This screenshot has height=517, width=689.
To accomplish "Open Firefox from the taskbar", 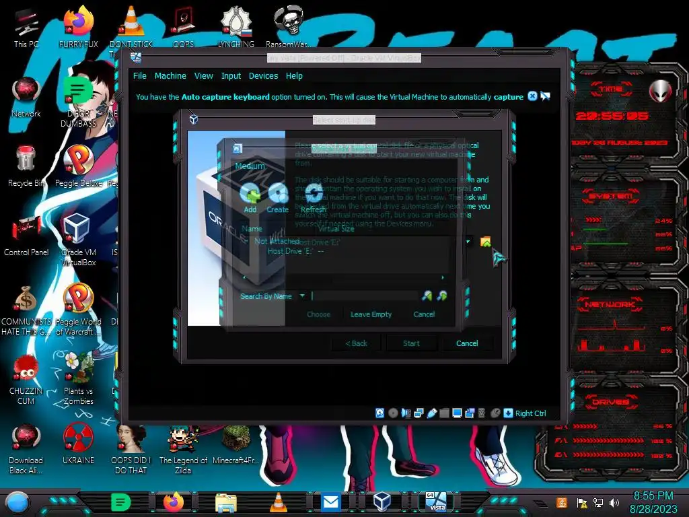I will coord(174,502).
